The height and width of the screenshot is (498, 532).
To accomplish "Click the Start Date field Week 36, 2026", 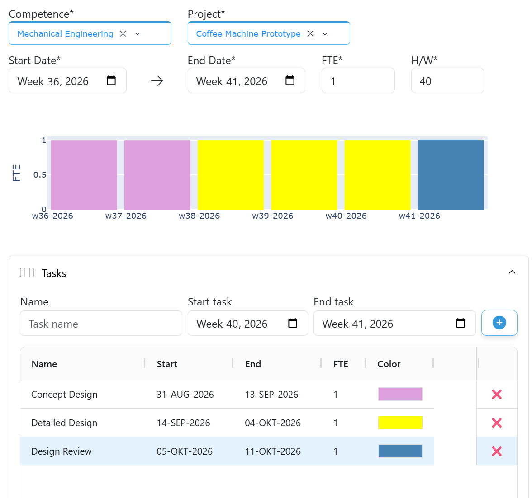I will pos(67,80).
